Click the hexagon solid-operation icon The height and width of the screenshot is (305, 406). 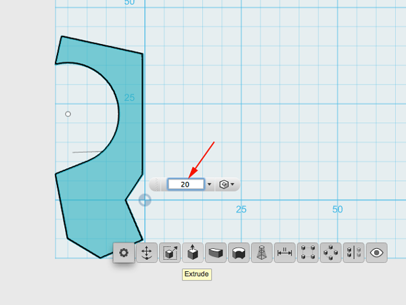(224, 185)
